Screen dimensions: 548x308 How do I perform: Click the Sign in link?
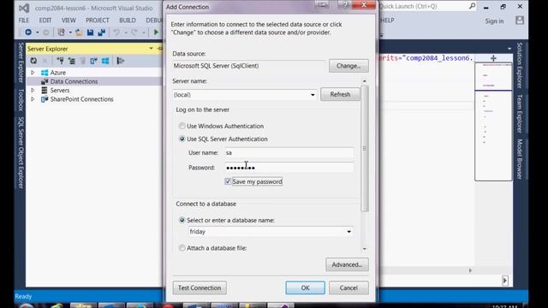pos(494,21)
